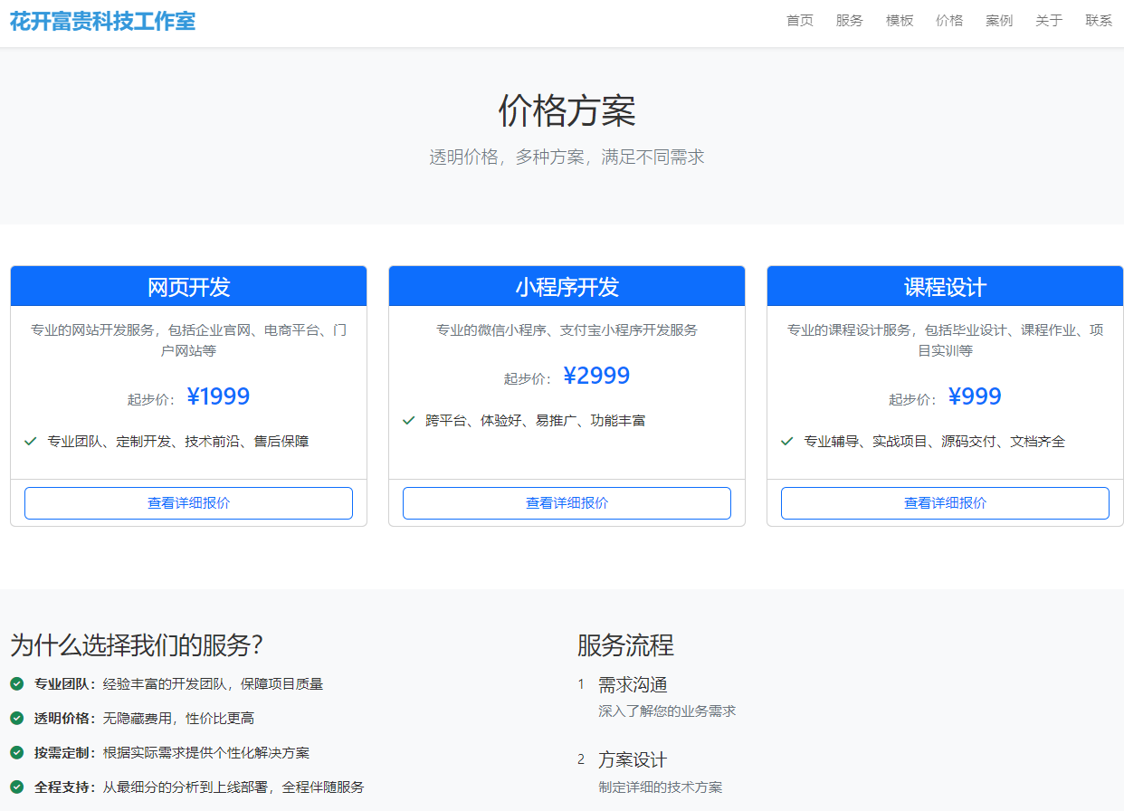Click the ¥2999 starting price text
Viewport: 1124px width, 811px height.
[x=597, y=375]
